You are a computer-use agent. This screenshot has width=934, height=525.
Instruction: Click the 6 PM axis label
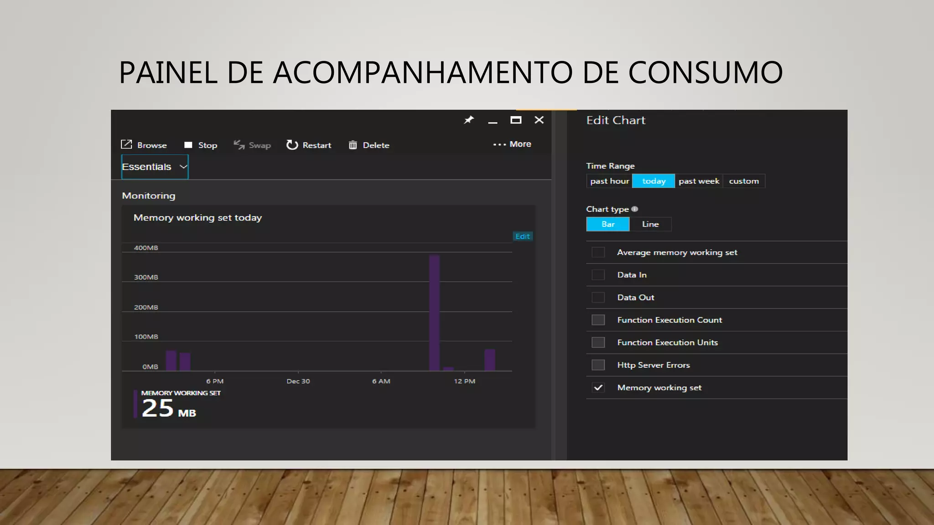215,381
